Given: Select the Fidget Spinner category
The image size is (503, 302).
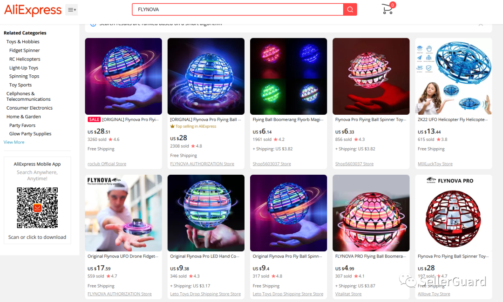Looking at the screenshot, I should (24, 50).
